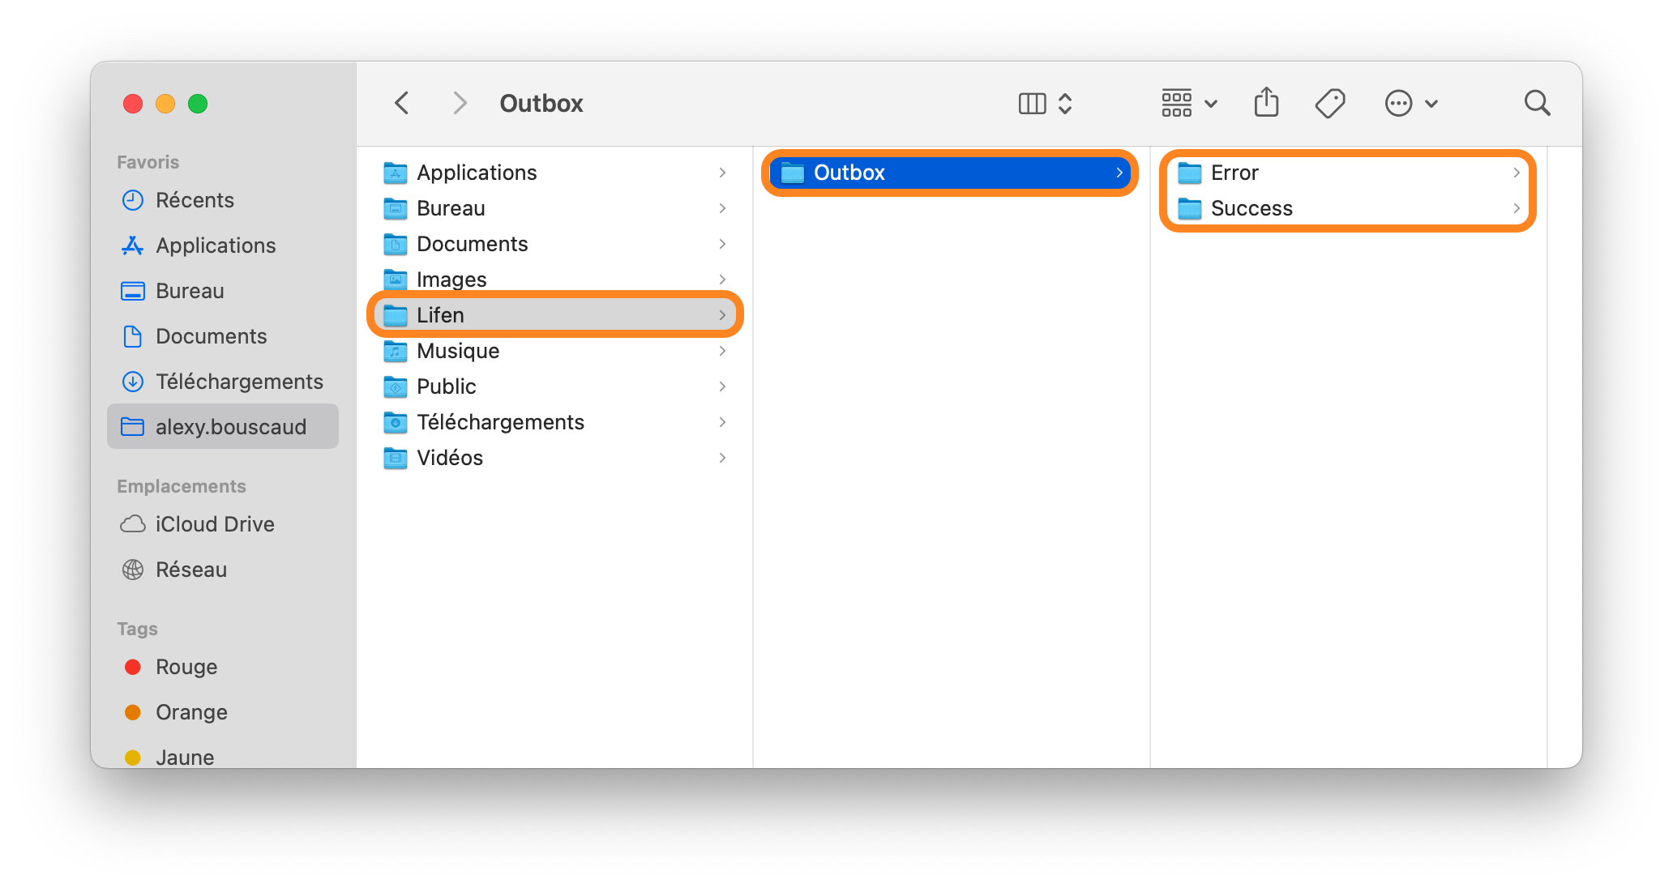This screenshot has width=1673, height=888.
Task: Select the Lifen folder
Action: pyautogui.click(x=555, y=315)
